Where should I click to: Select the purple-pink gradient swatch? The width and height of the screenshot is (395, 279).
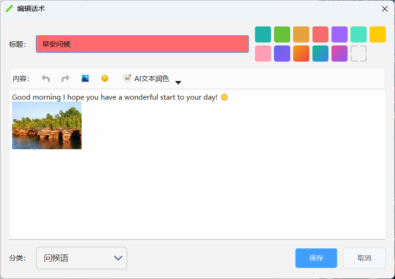[x=339, y=53]
